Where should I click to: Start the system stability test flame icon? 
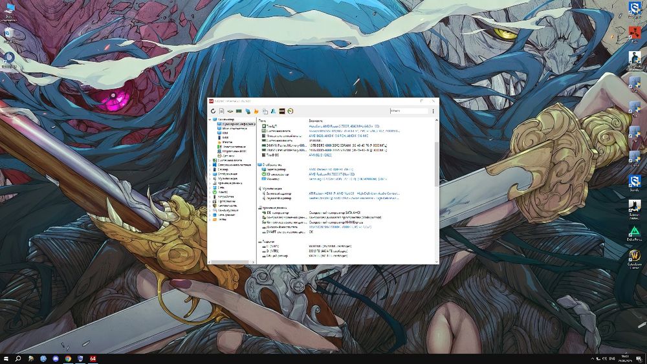(256, 111)
